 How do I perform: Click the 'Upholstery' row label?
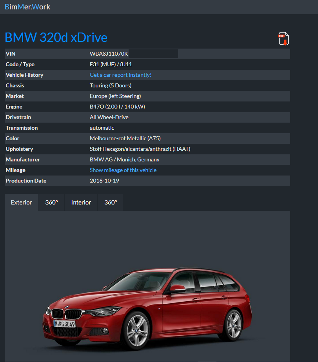click(x=20, y=149)
